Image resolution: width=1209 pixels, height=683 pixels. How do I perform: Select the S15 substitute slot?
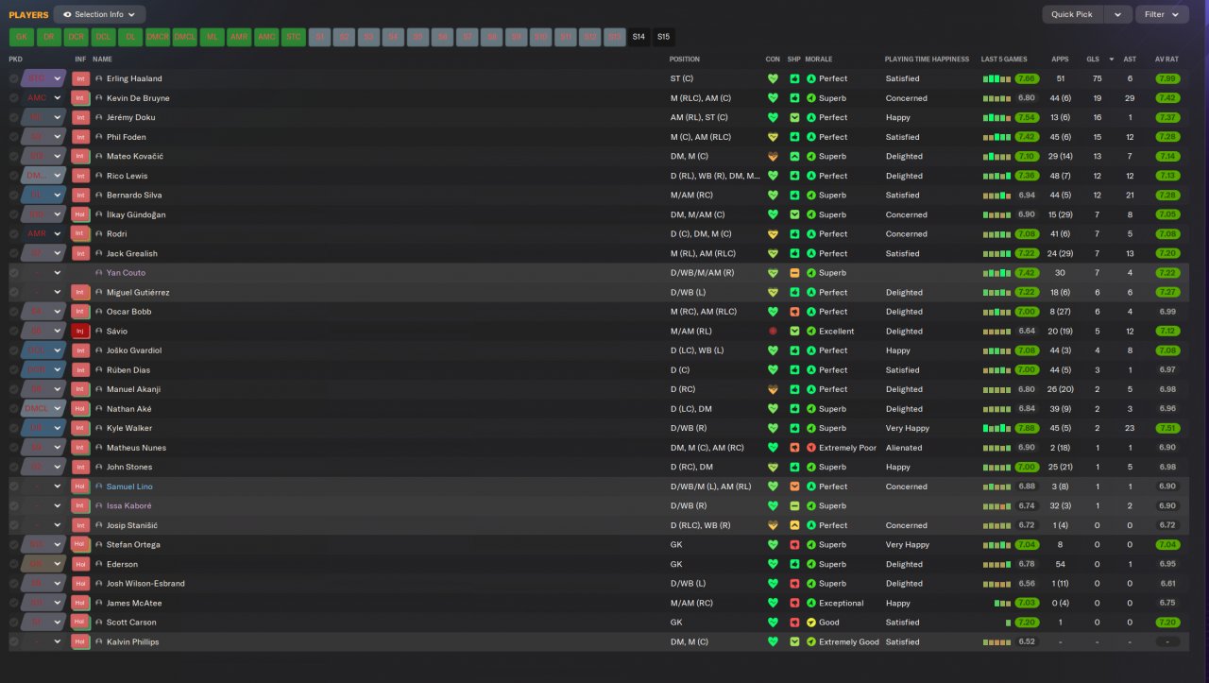tap(664, 37)
